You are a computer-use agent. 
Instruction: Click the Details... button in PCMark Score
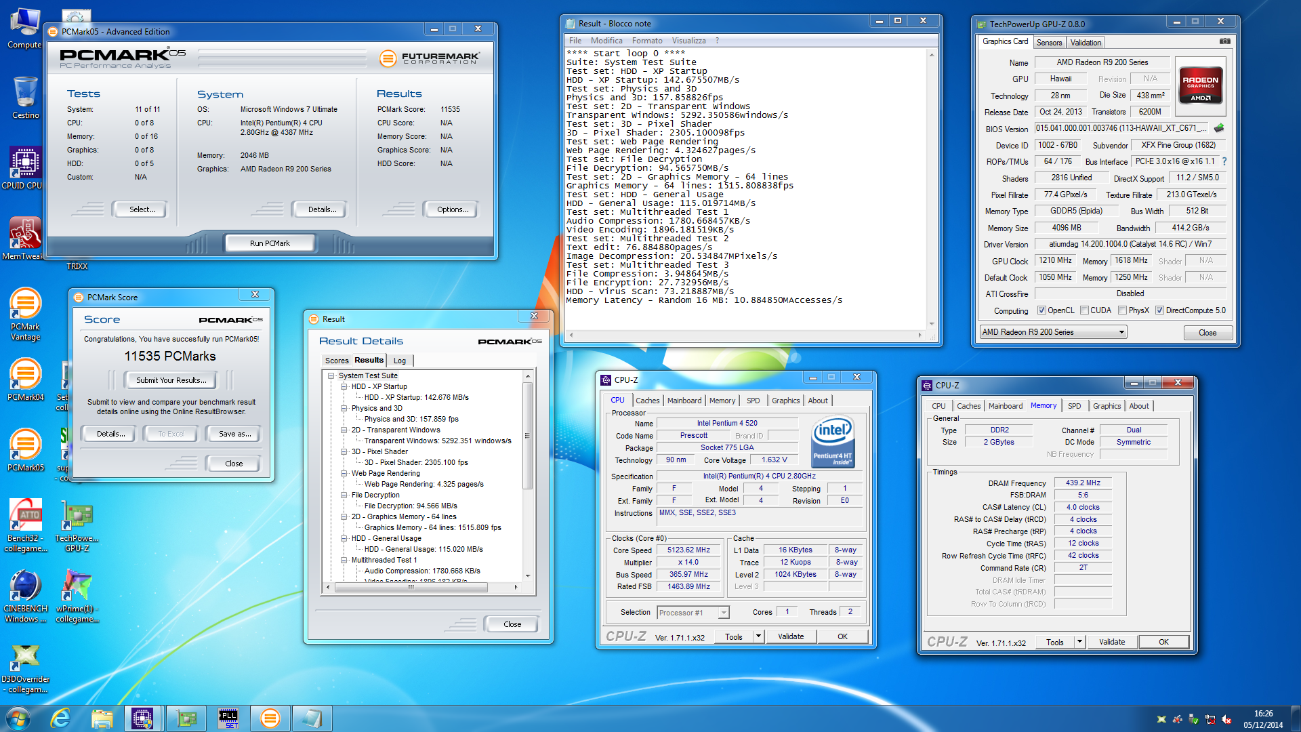point(110,434)
